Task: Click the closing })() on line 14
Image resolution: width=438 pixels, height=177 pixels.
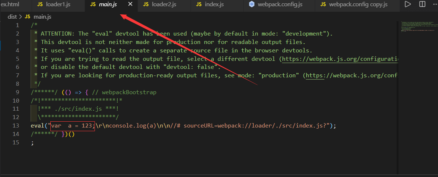Action: coord(68,134)
